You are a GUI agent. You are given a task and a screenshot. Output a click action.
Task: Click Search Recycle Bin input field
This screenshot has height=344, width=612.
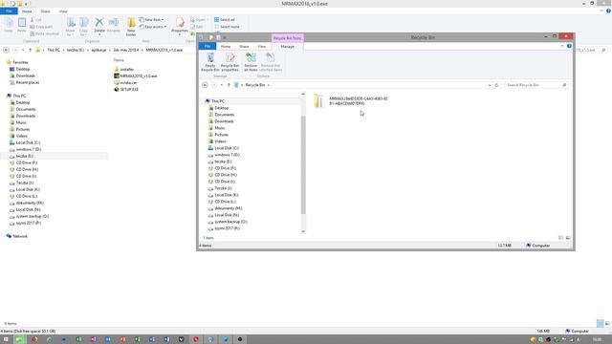click(535, 85)
